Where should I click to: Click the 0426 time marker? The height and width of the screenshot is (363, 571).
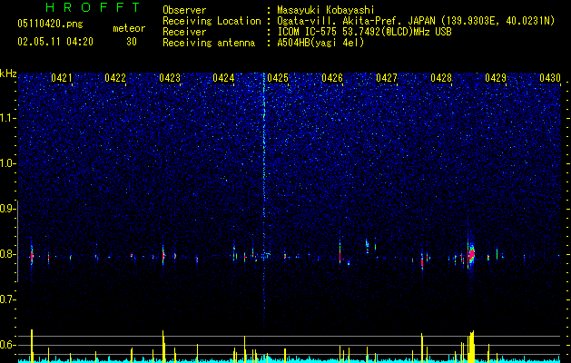coord(332,78)
